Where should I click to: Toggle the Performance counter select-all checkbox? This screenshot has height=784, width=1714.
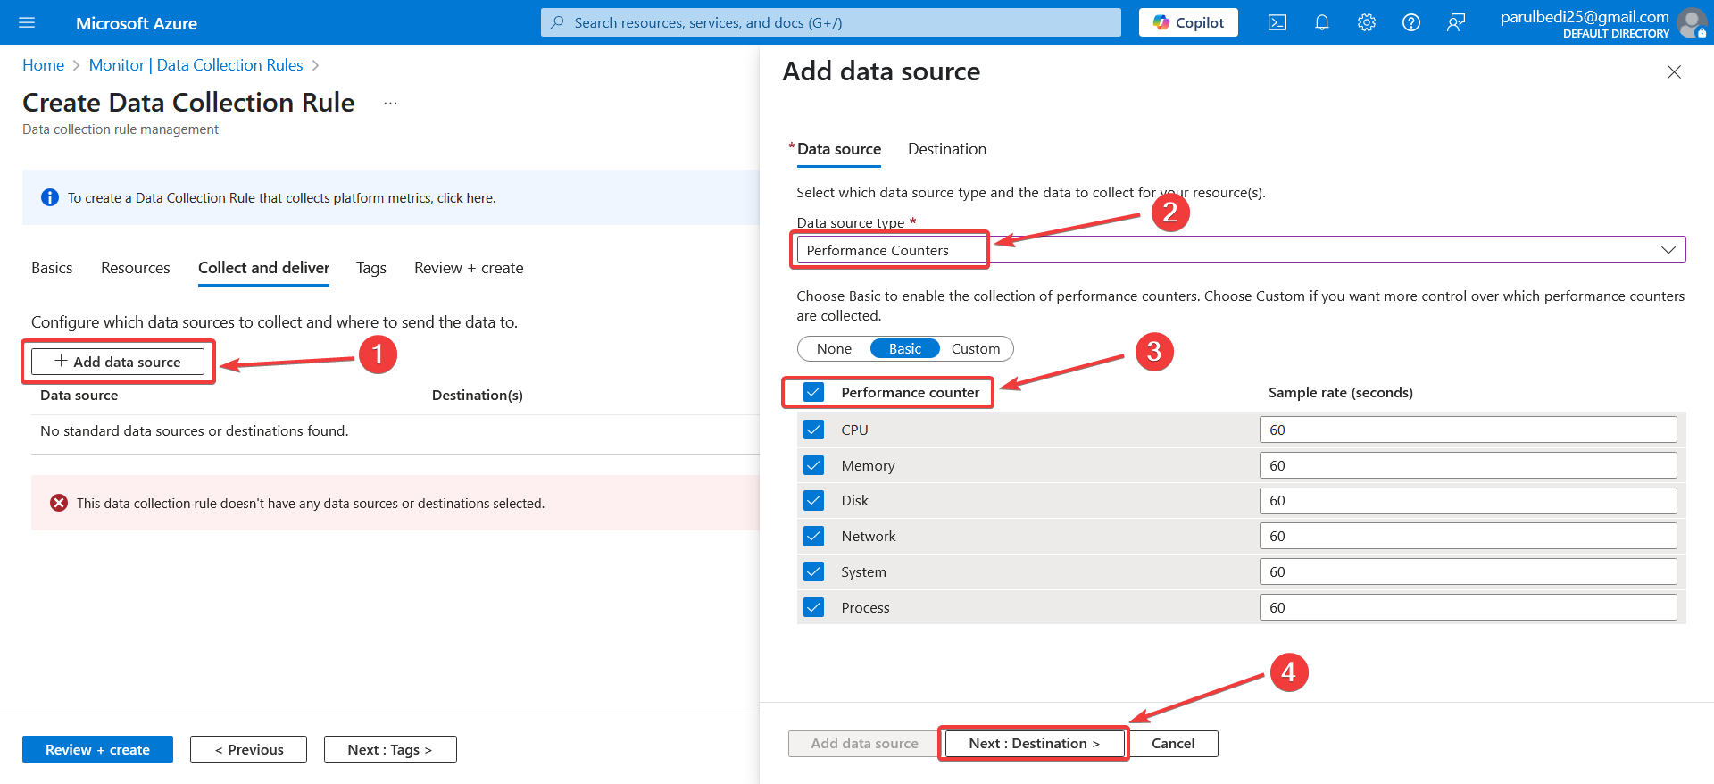pos(813,392)
